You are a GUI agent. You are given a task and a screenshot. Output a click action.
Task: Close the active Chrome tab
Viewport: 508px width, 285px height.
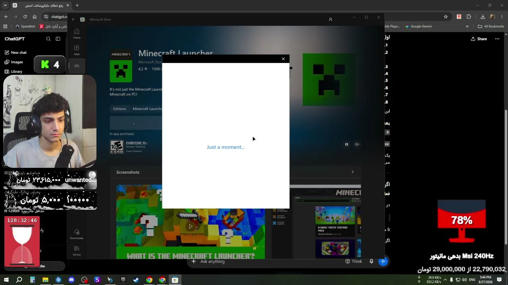67,6
